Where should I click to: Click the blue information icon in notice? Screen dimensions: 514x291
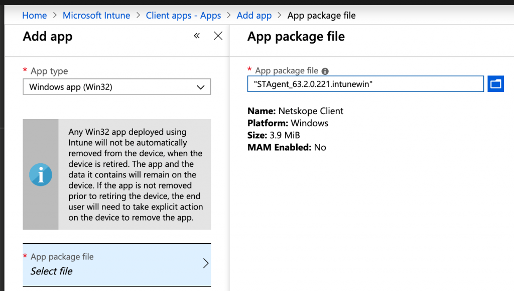pyautogui.click(x=41, y=174)
